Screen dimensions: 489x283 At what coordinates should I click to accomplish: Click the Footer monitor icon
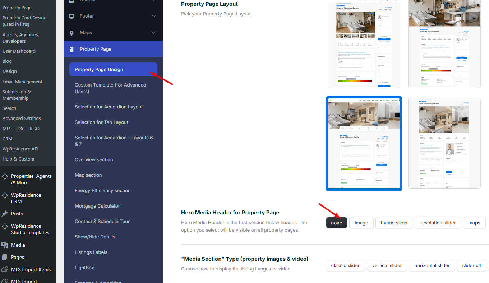click(71, 16)
